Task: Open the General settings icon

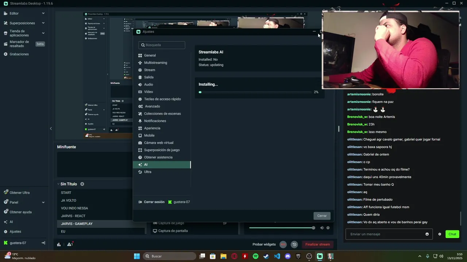Action: pos(140,55)
